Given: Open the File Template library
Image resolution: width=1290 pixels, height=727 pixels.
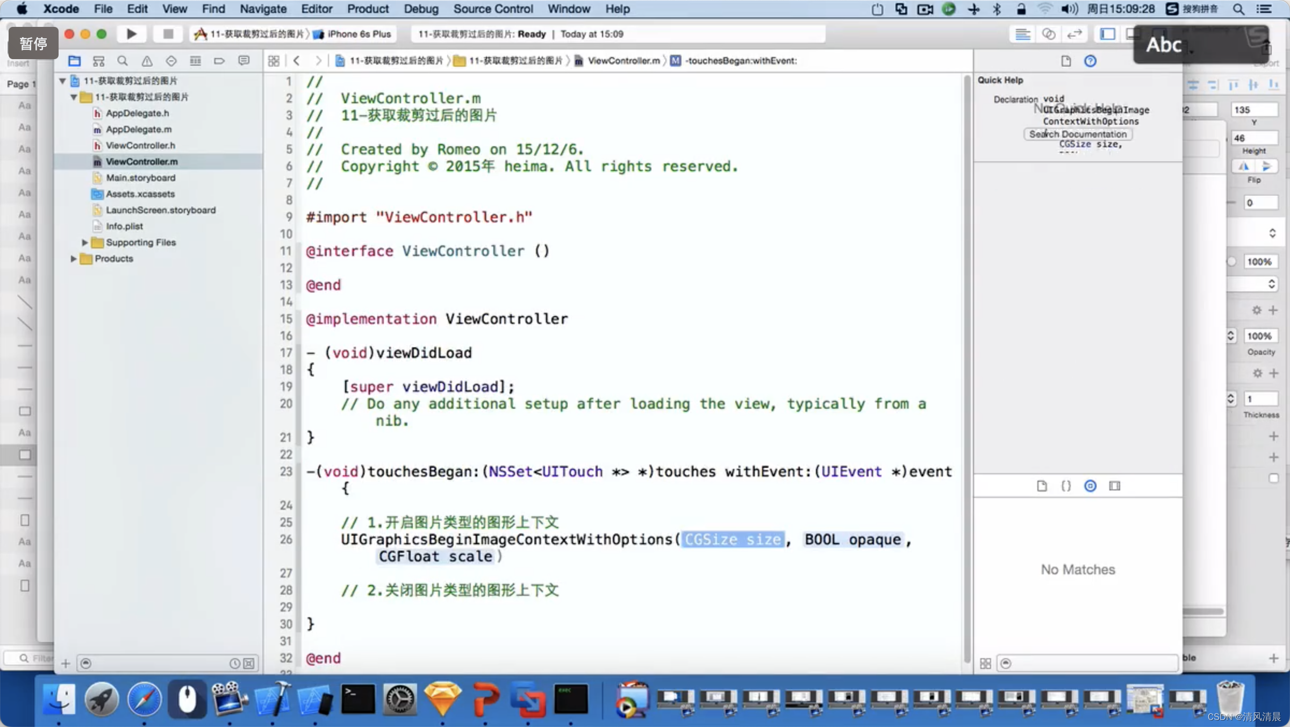Looking at the screenshot, I should click(x=1042, y=486).
